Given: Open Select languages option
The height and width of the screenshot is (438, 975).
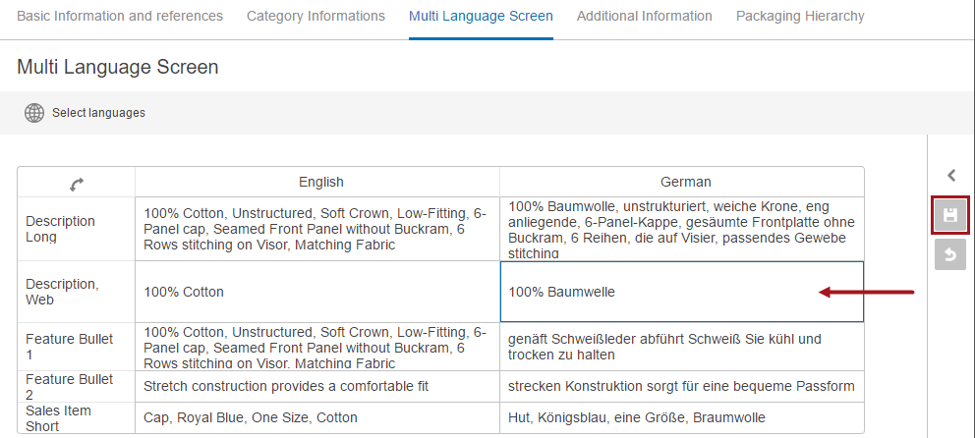Looking at the screenshot, I should click(x=98, y=113).
